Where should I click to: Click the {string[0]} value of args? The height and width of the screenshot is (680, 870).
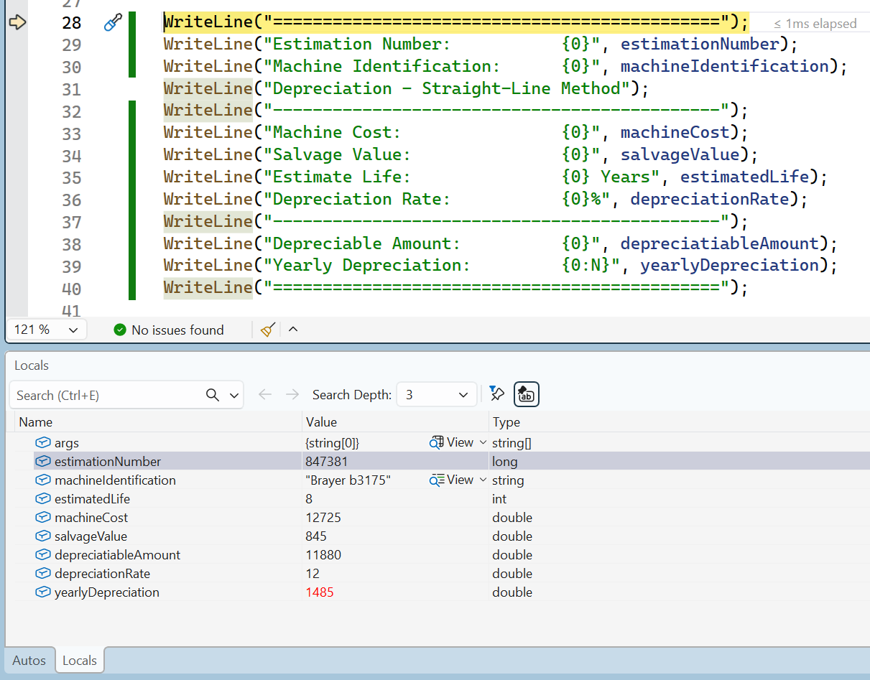[332, 443]
